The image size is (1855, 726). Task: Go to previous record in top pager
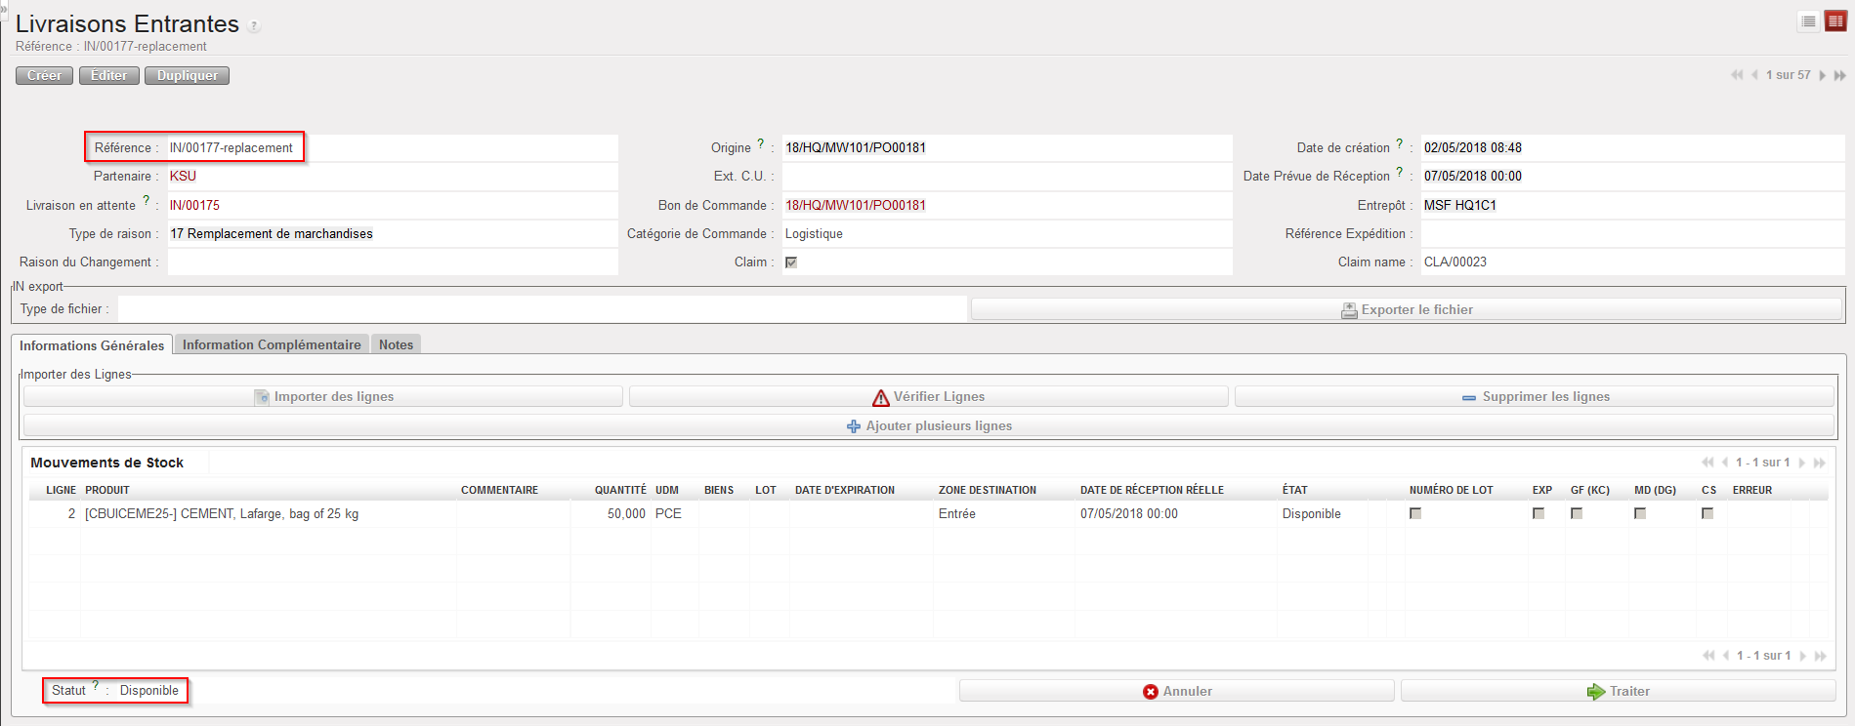point(1754,75)
